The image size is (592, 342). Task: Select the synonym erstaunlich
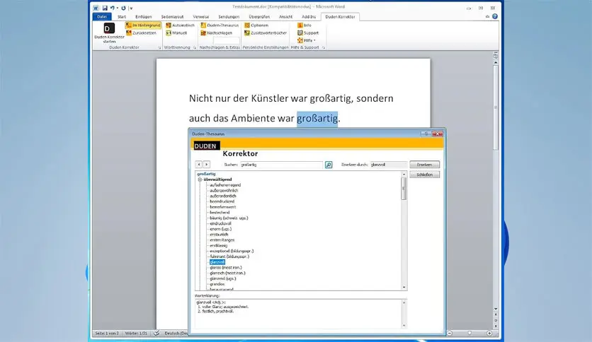pos(219,235)
